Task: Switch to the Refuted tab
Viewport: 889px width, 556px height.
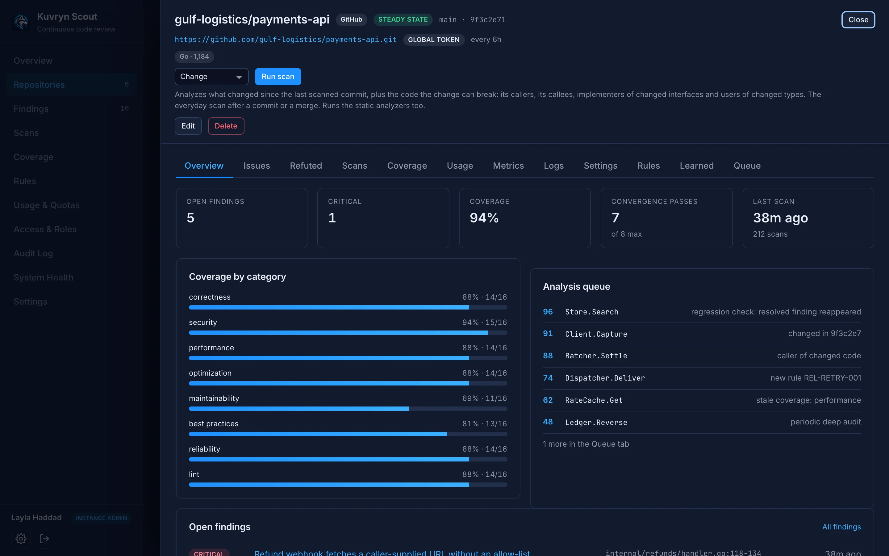Action: point(306,166)
